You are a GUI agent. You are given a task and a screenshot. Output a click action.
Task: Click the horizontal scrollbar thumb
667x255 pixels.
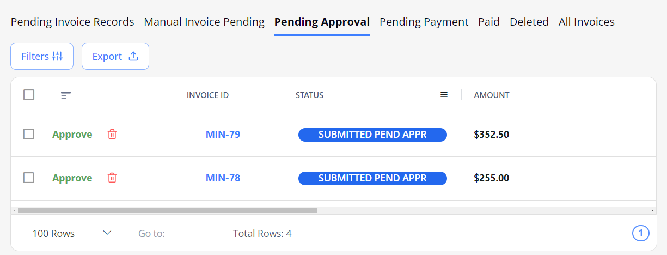pyautogui.click(x=167, y=210)
